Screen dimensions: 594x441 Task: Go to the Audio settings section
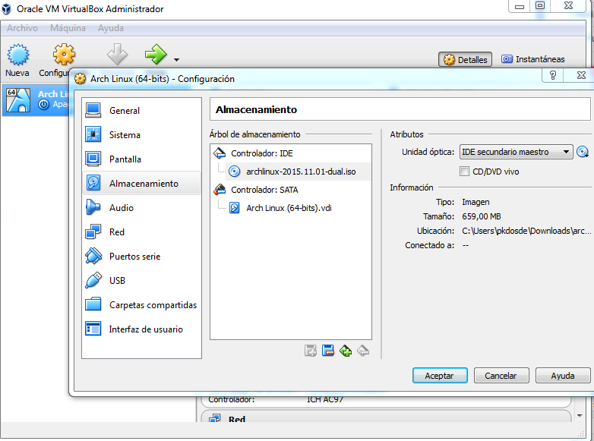pyautogui.click(x=121, y=208)
